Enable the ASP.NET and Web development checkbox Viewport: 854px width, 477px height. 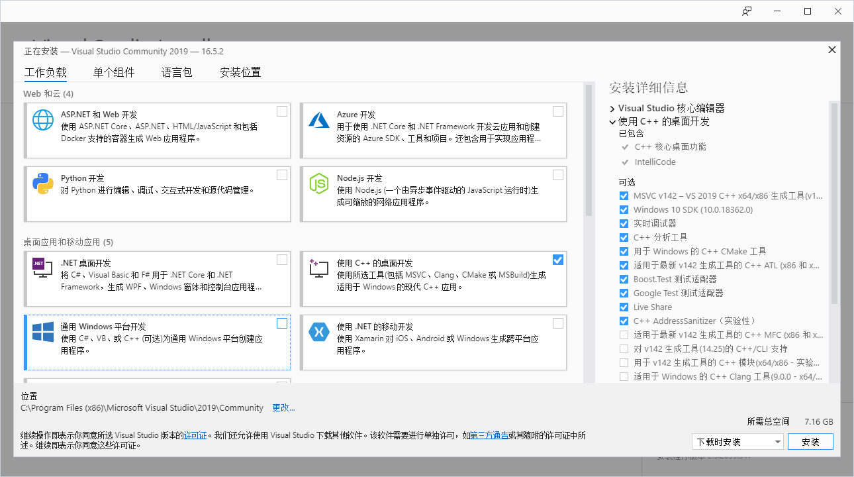282,111
